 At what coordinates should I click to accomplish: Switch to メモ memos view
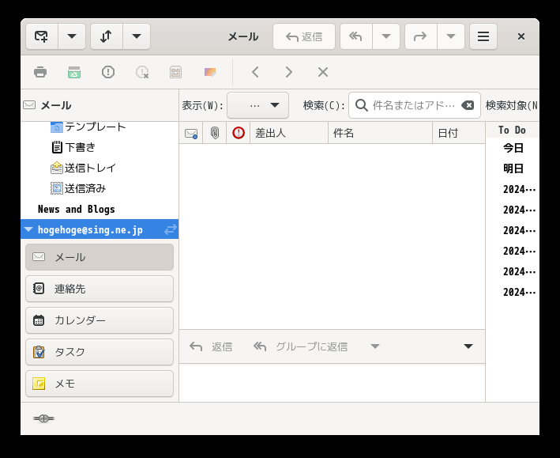click(x=100, y=384)
